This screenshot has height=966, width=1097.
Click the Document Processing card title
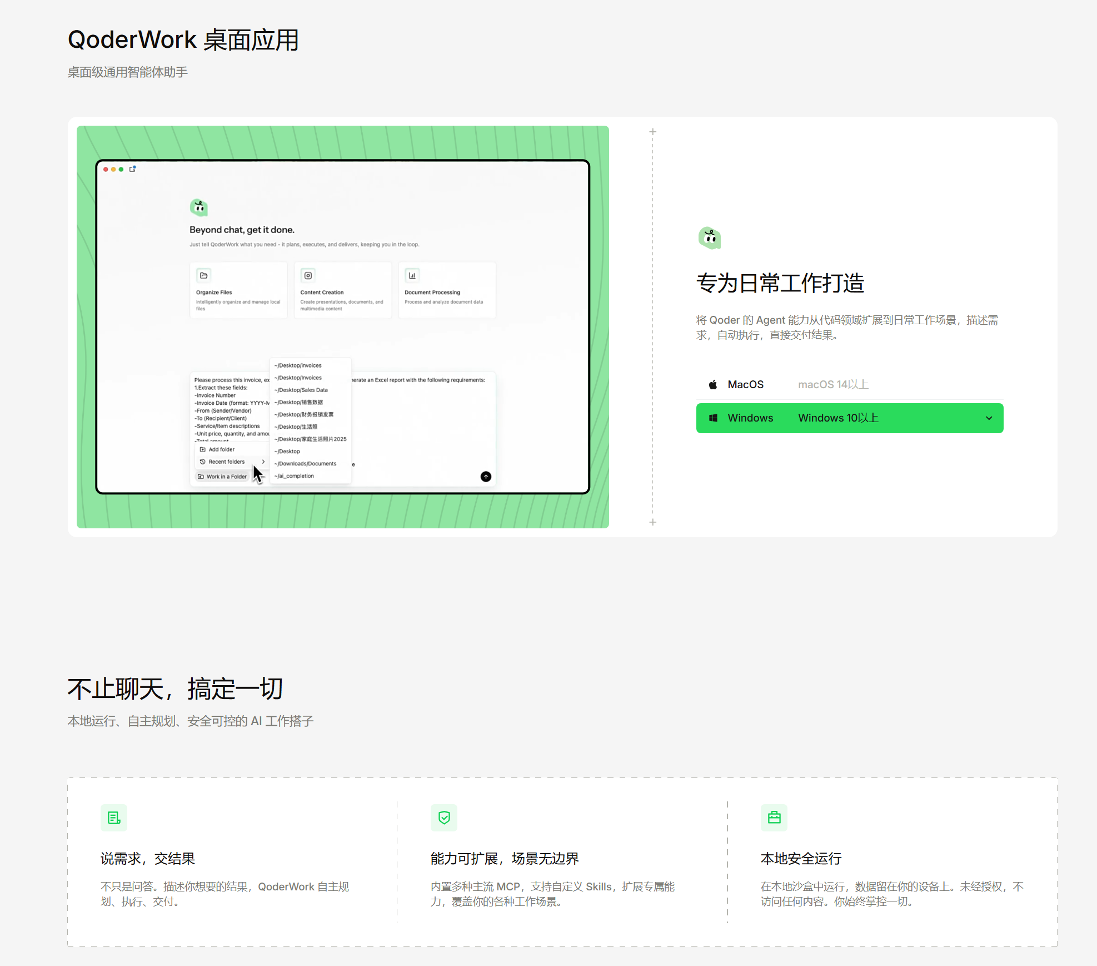(x=432, y=293)
